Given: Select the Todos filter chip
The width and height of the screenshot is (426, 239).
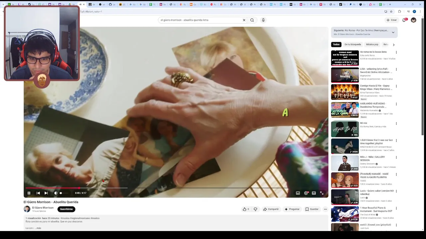Looking at the screenshot, I should (x=336, y=44).
